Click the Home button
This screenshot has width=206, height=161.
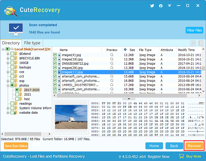[x=154, y=146]
